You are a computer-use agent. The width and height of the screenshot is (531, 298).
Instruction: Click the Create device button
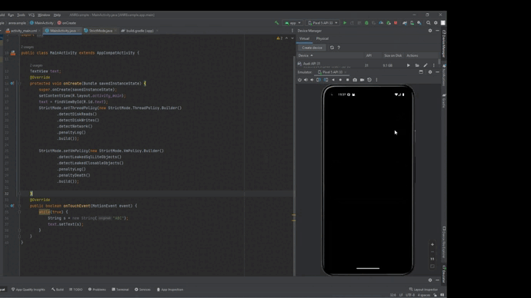pyautogui.click(x=312, y=48)
